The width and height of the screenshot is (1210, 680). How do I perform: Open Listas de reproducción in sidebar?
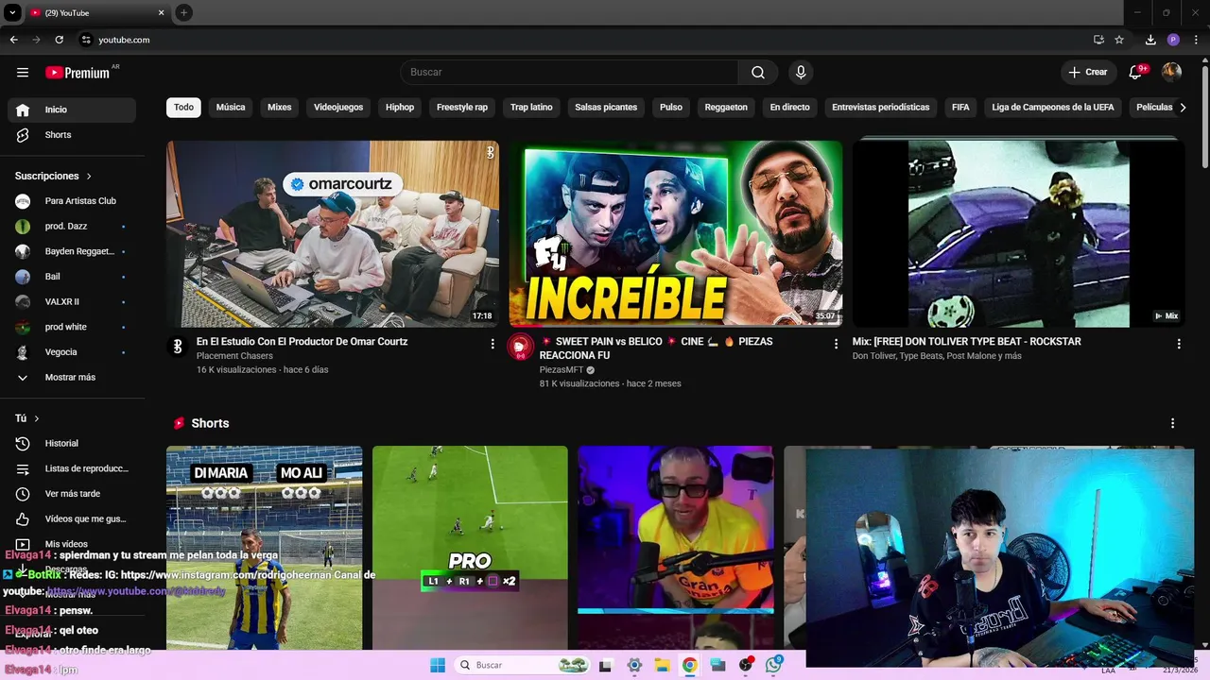pos(72,468)
